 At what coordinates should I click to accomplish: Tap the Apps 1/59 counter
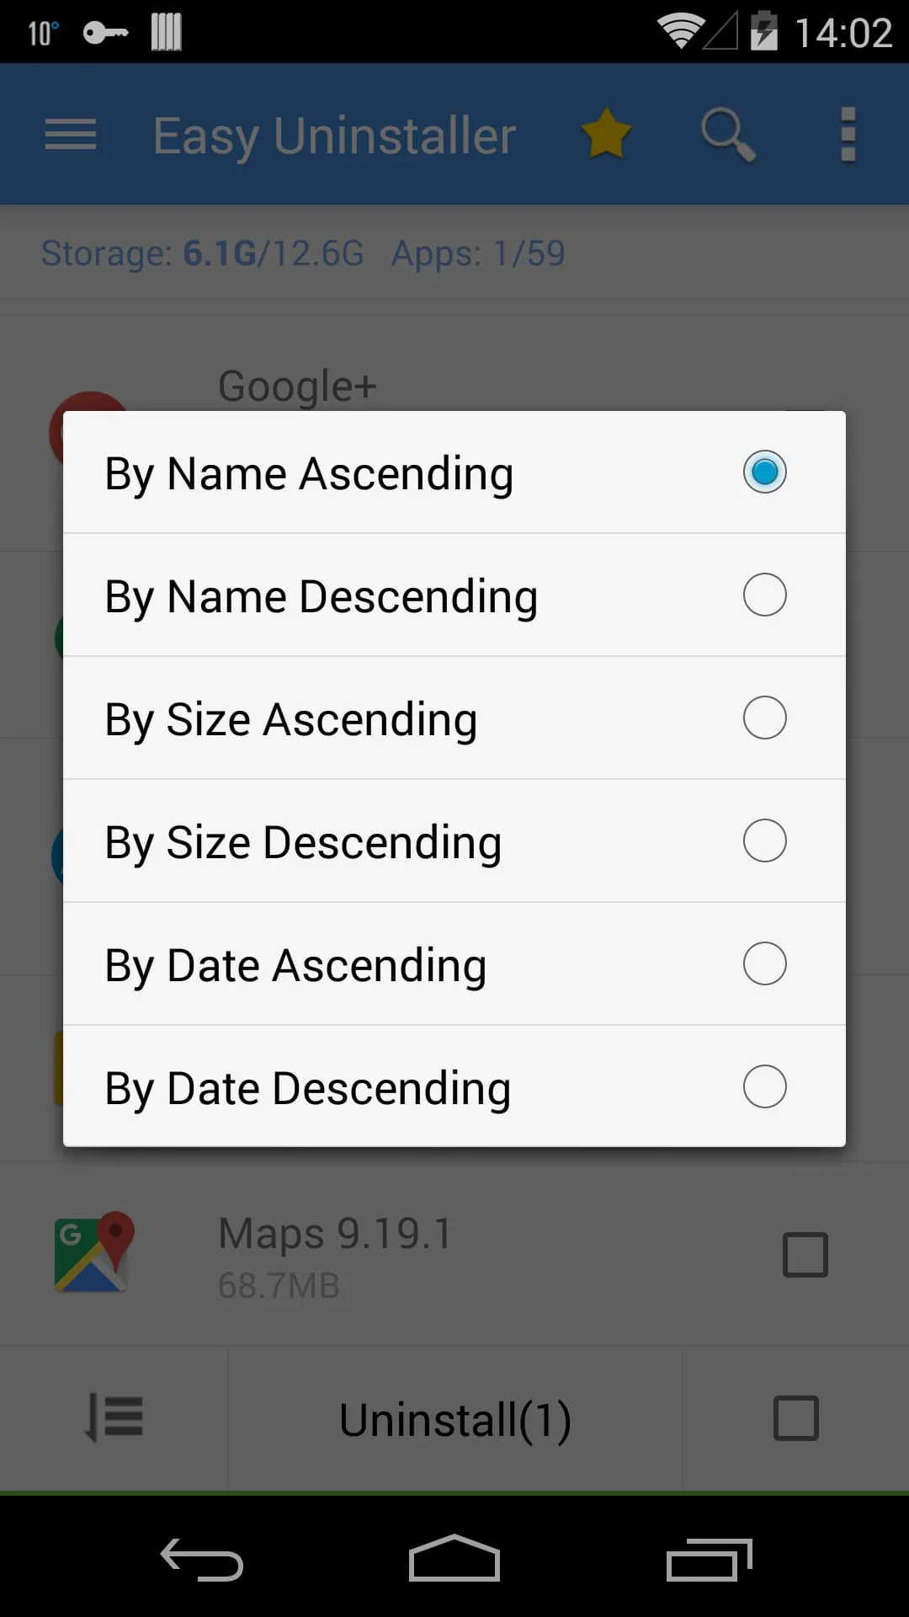[477, 253]
